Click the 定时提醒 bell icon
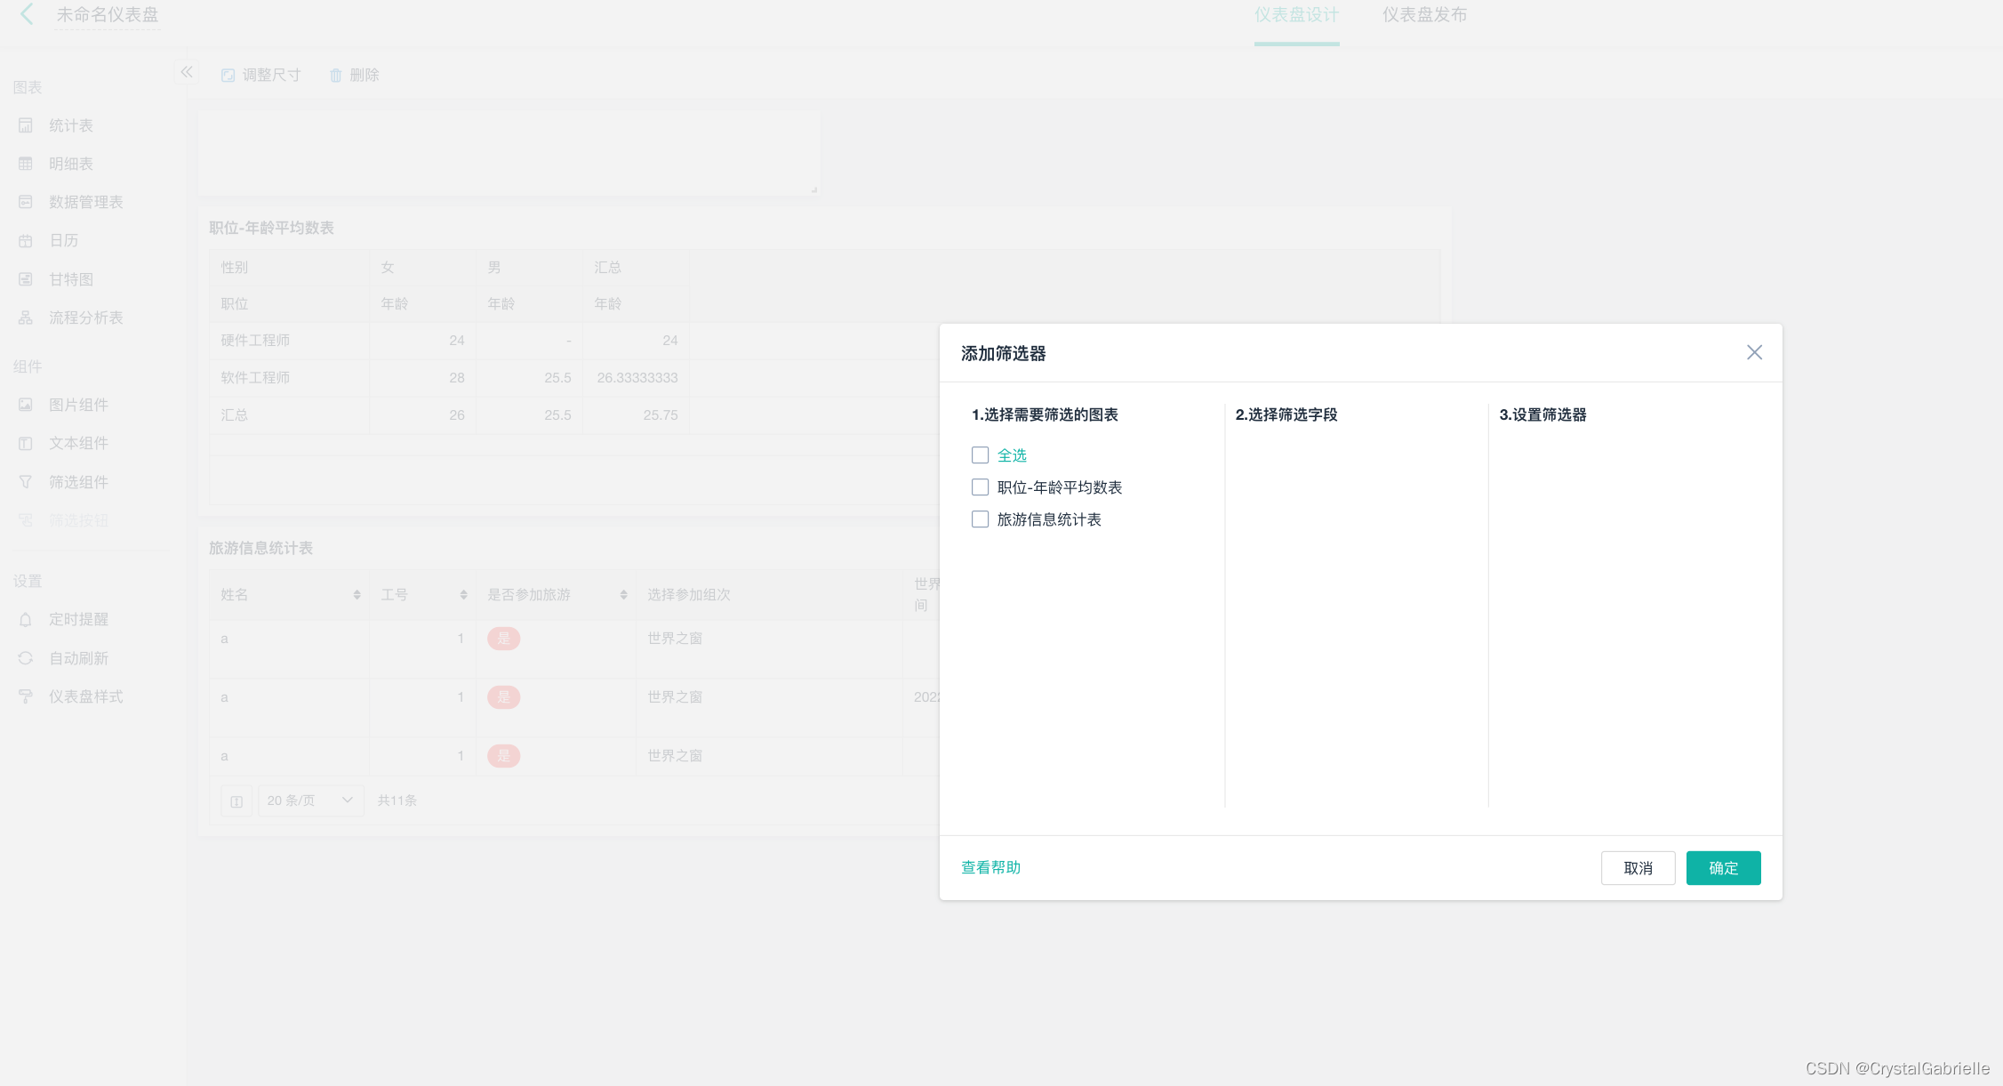Screen dimensions: 2003x1086 click(x=26, y=619)
